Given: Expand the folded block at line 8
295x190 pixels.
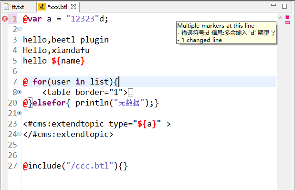Looking at the screenshot, I should tap(19, 92).
